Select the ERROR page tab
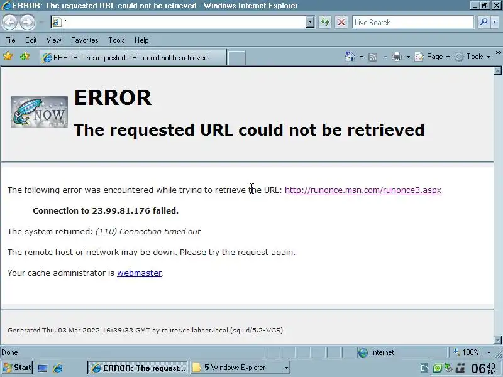 click(133, 57)
